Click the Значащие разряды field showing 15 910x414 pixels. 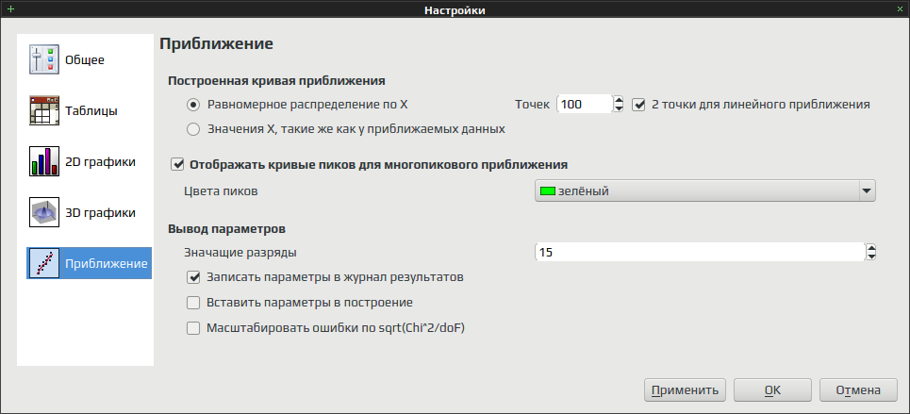[x=700, y=253]
